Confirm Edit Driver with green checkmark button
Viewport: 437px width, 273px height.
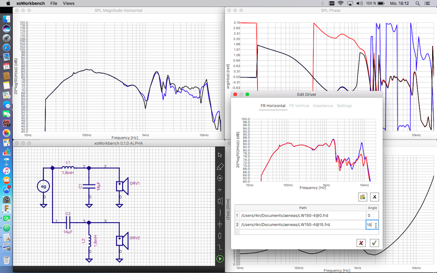click(375, 243)
